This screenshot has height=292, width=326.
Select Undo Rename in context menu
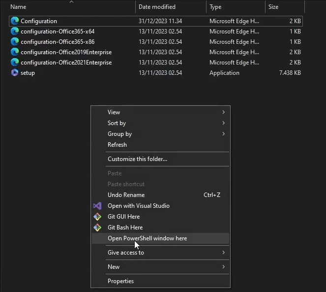pyautogui.click(x=126, y=195)
